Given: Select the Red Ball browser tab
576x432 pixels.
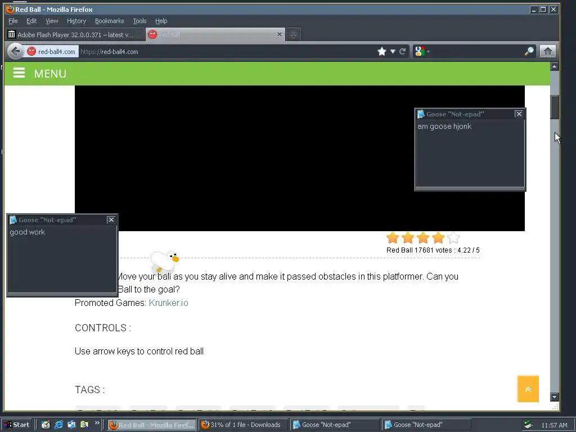Looking at the screenshot, I should [215, 34].
